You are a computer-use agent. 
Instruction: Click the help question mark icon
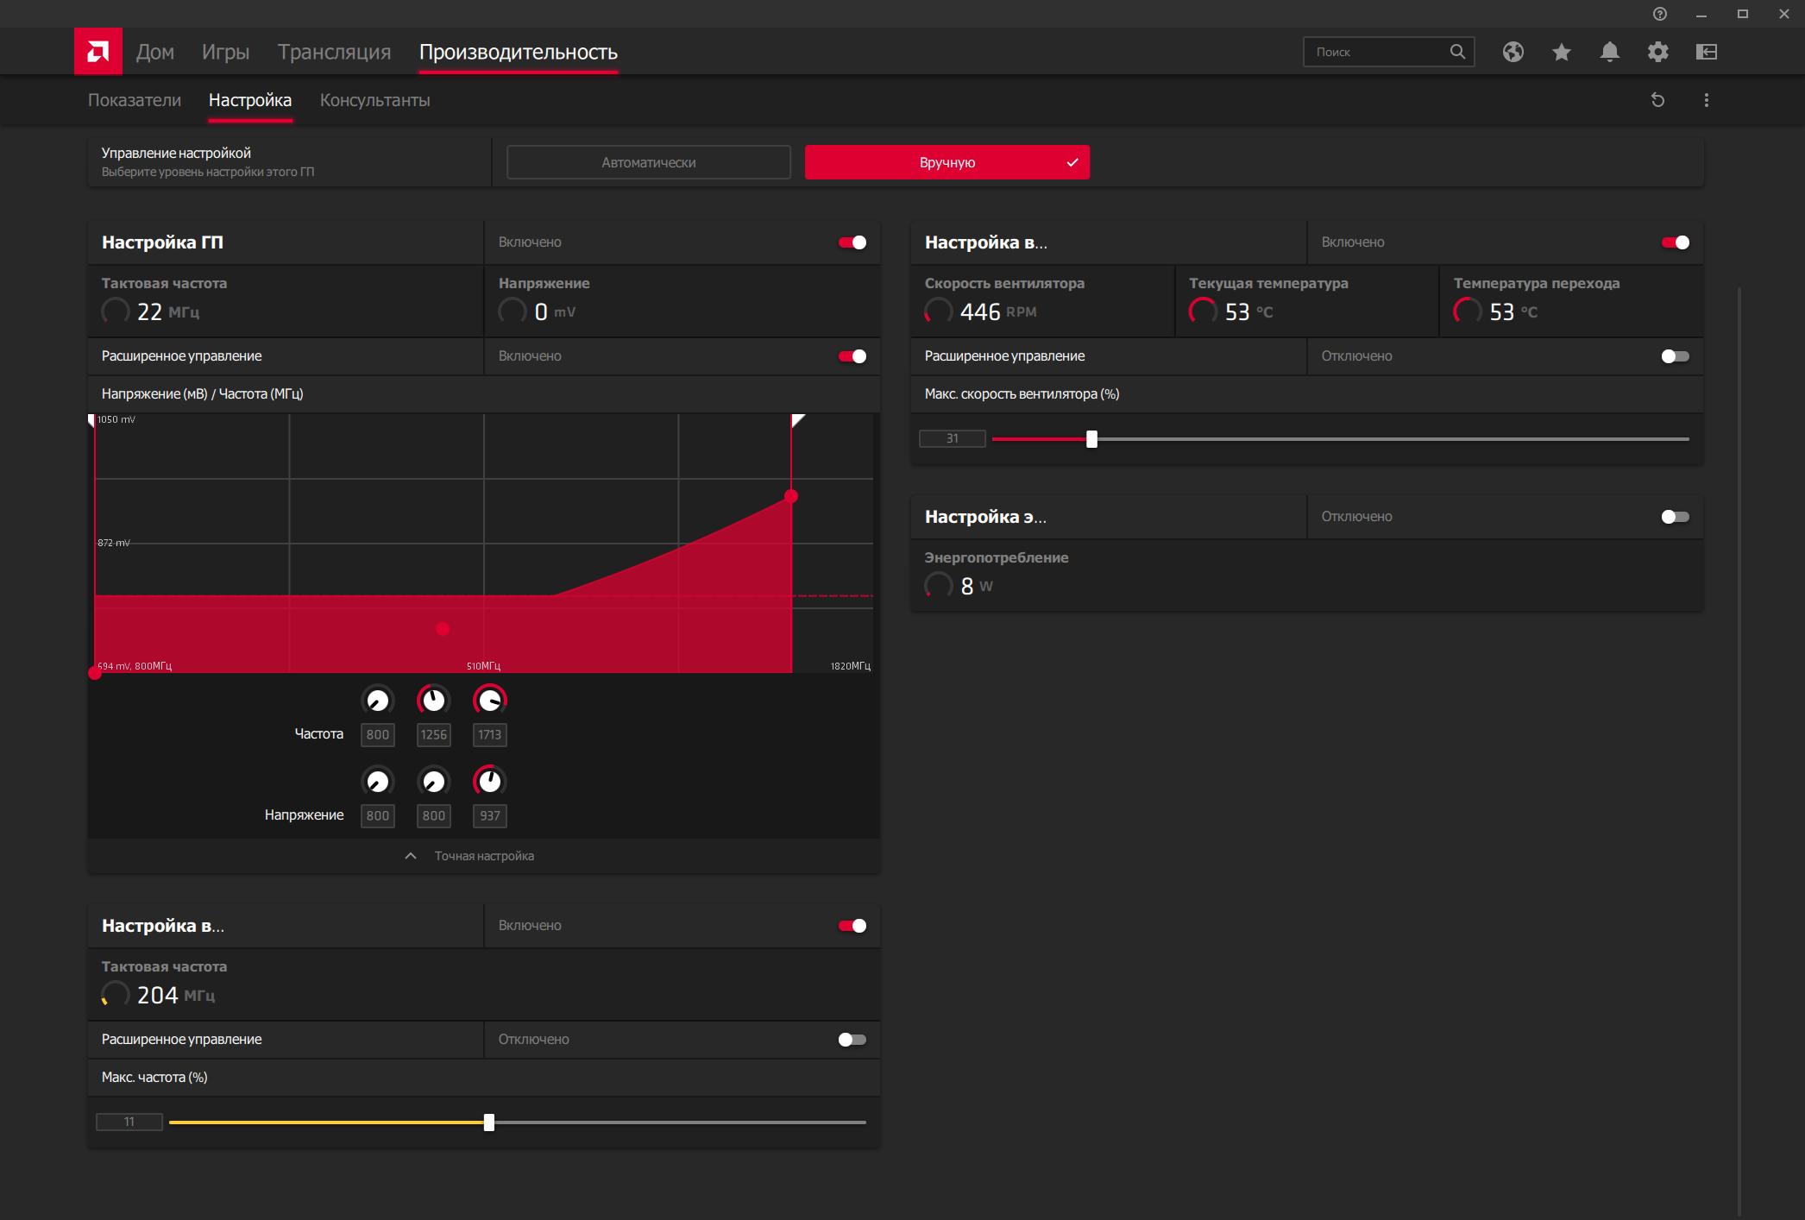(1660, 14)
